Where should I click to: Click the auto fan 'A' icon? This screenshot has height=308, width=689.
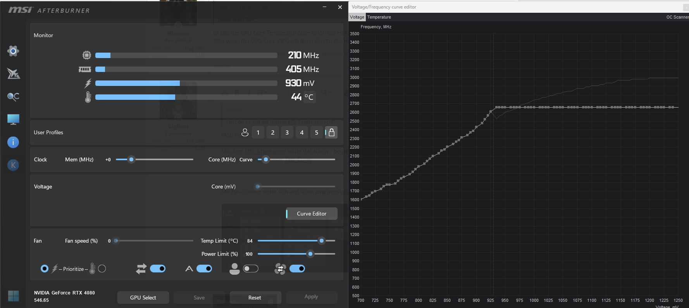pos(189,269)
